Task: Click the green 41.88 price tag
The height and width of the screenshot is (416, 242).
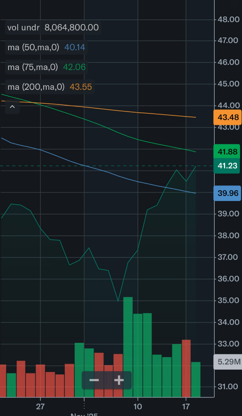Action: (x=227, y=151)
